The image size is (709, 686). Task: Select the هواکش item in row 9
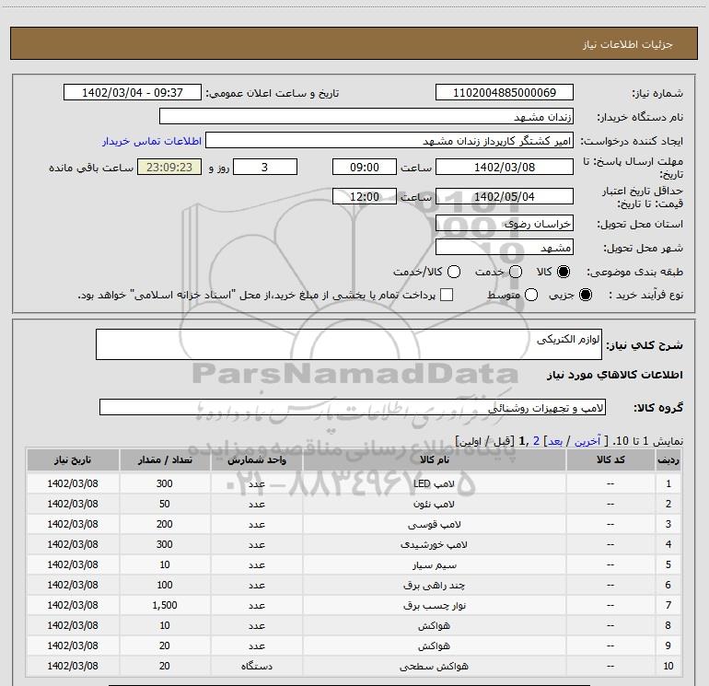354,645
